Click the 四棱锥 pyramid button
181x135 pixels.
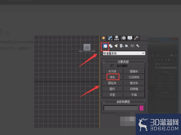[134, 89]
